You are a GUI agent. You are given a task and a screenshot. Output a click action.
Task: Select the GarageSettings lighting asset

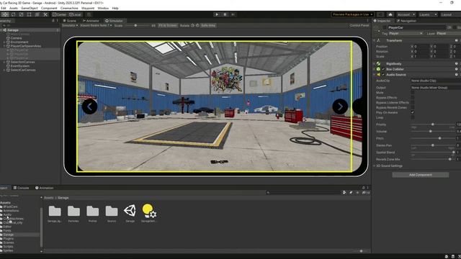click(x=149, y=213)
